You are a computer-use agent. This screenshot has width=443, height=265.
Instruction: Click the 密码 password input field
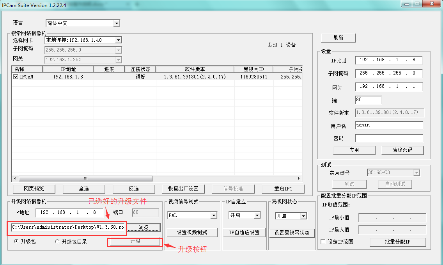click(x=389, y=138)
